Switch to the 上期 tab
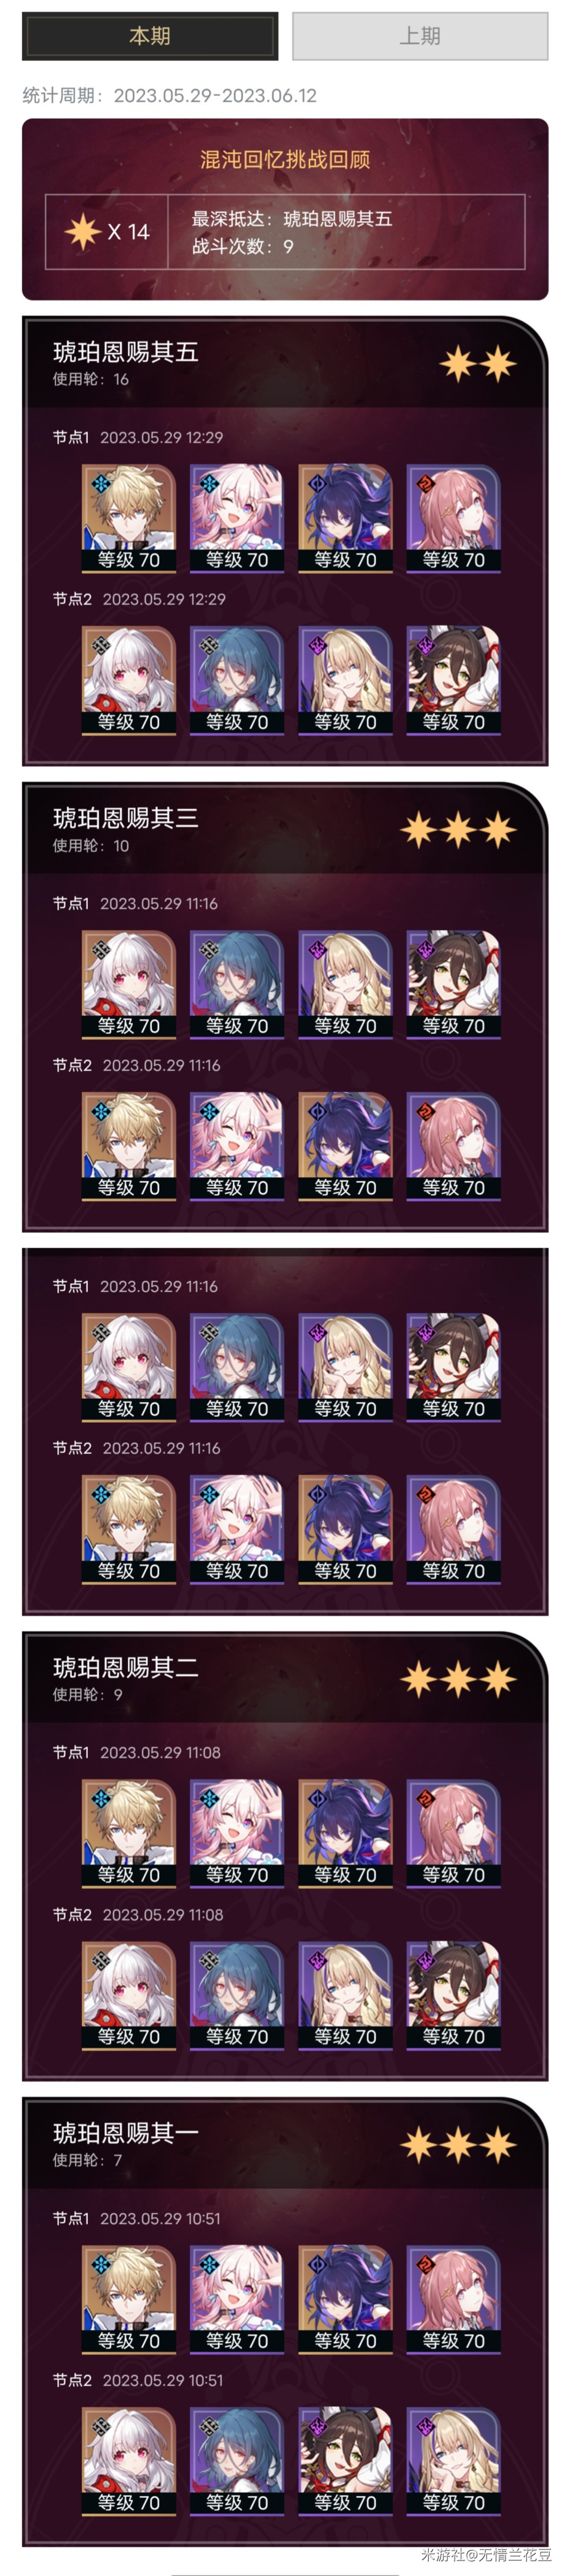 (x=419, y=36)
